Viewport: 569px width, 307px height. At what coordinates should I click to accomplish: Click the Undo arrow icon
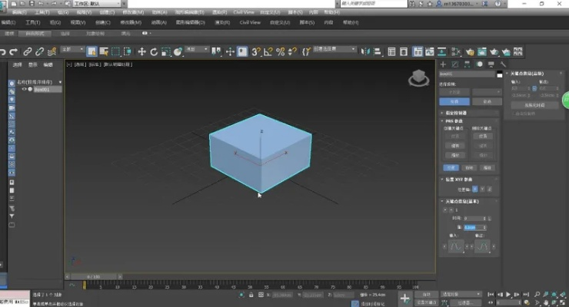click(x=3, y=52)
